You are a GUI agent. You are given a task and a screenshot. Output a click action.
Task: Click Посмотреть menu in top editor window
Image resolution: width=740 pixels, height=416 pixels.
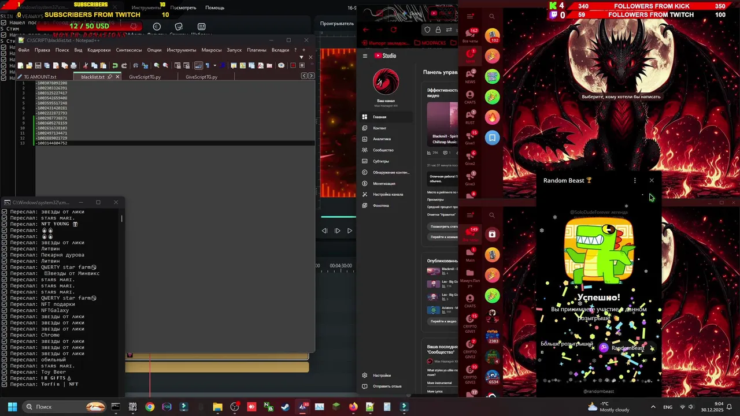(183, 8)
